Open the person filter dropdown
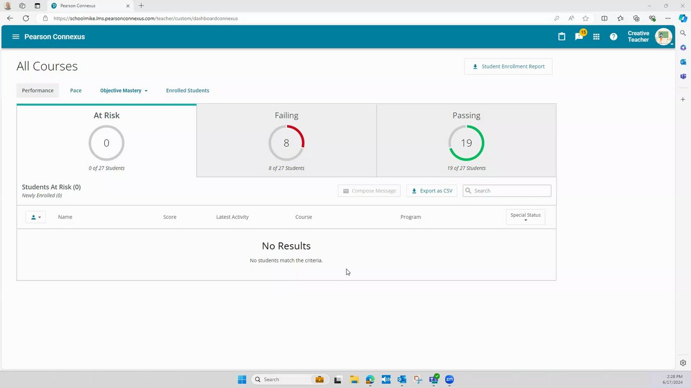The height and width of the screenshot is (388, 691). click(x=36, y=217)
